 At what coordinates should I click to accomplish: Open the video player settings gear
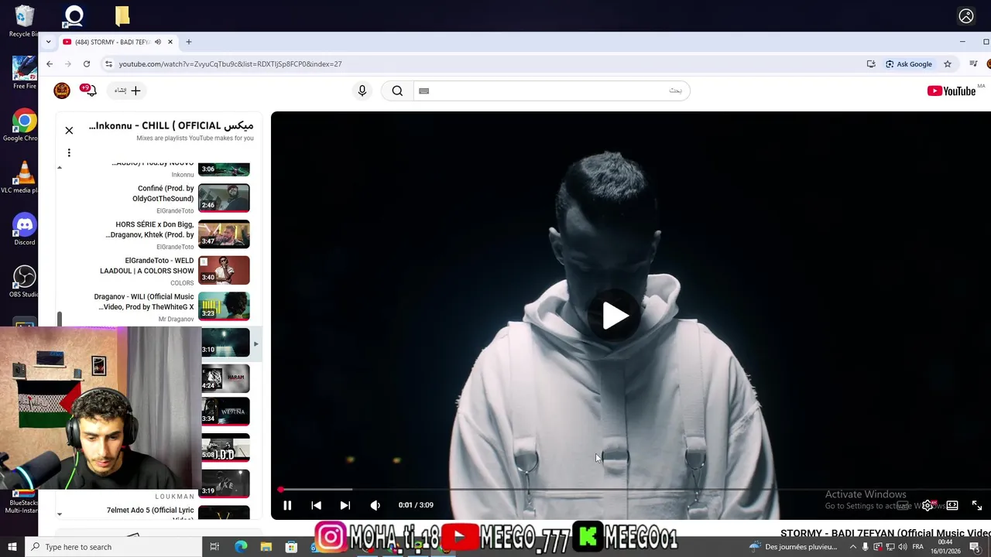tap(928, 505)
